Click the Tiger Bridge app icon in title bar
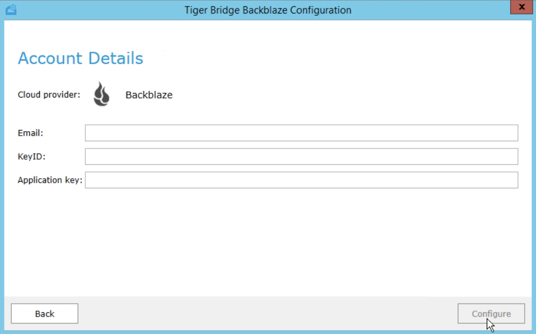 click(11, 10)
